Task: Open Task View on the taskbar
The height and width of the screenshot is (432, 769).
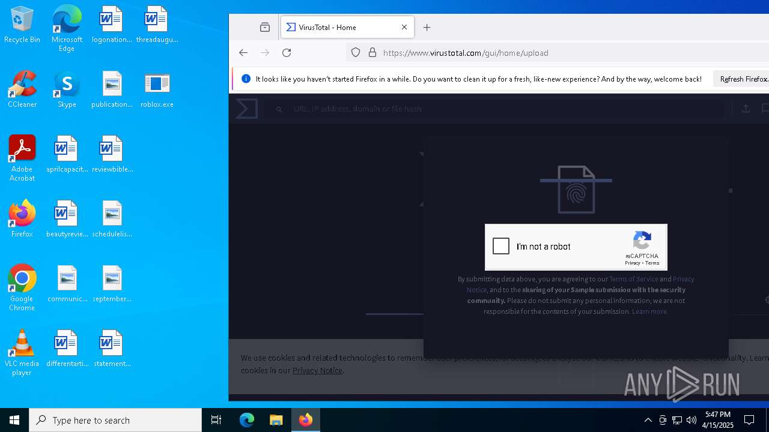Action: (x=216, y=420)
